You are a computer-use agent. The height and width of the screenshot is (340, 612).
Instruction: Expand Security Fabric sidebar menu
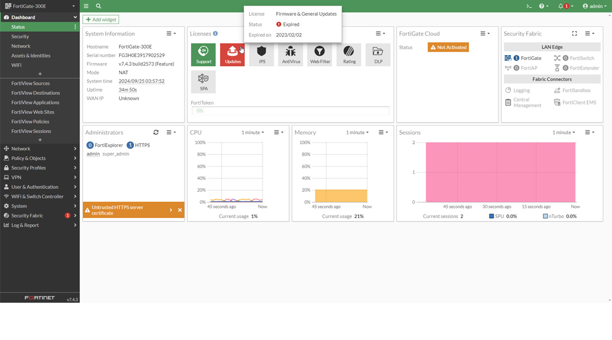[40, 216]
